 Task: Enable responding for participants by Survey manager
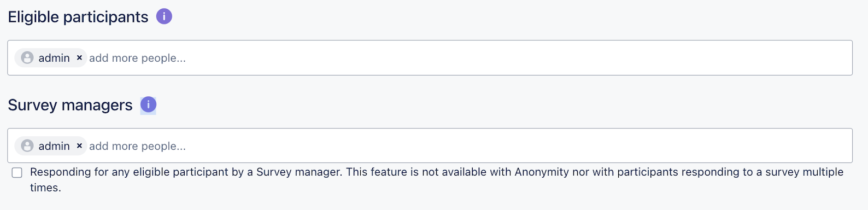(x=17, y=173)
